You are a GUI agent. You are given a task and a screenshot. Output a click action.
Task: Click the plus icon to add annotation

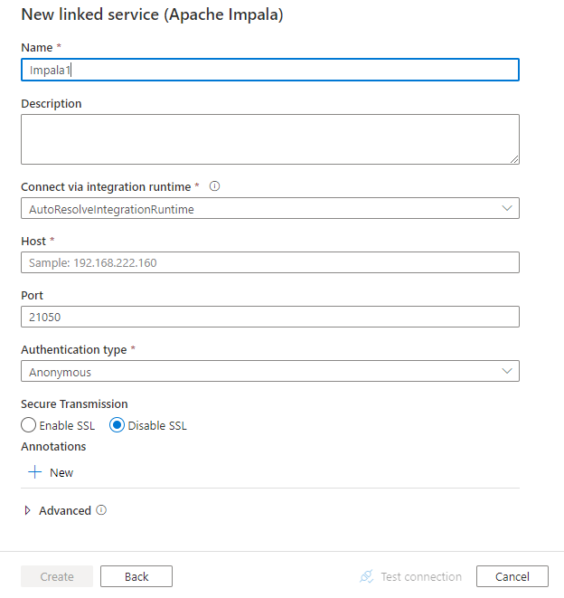click(35, 472)
